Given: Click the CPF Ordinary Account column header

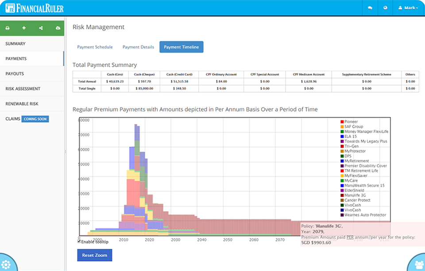Looking at the screenshot, I should coord(221,74).
